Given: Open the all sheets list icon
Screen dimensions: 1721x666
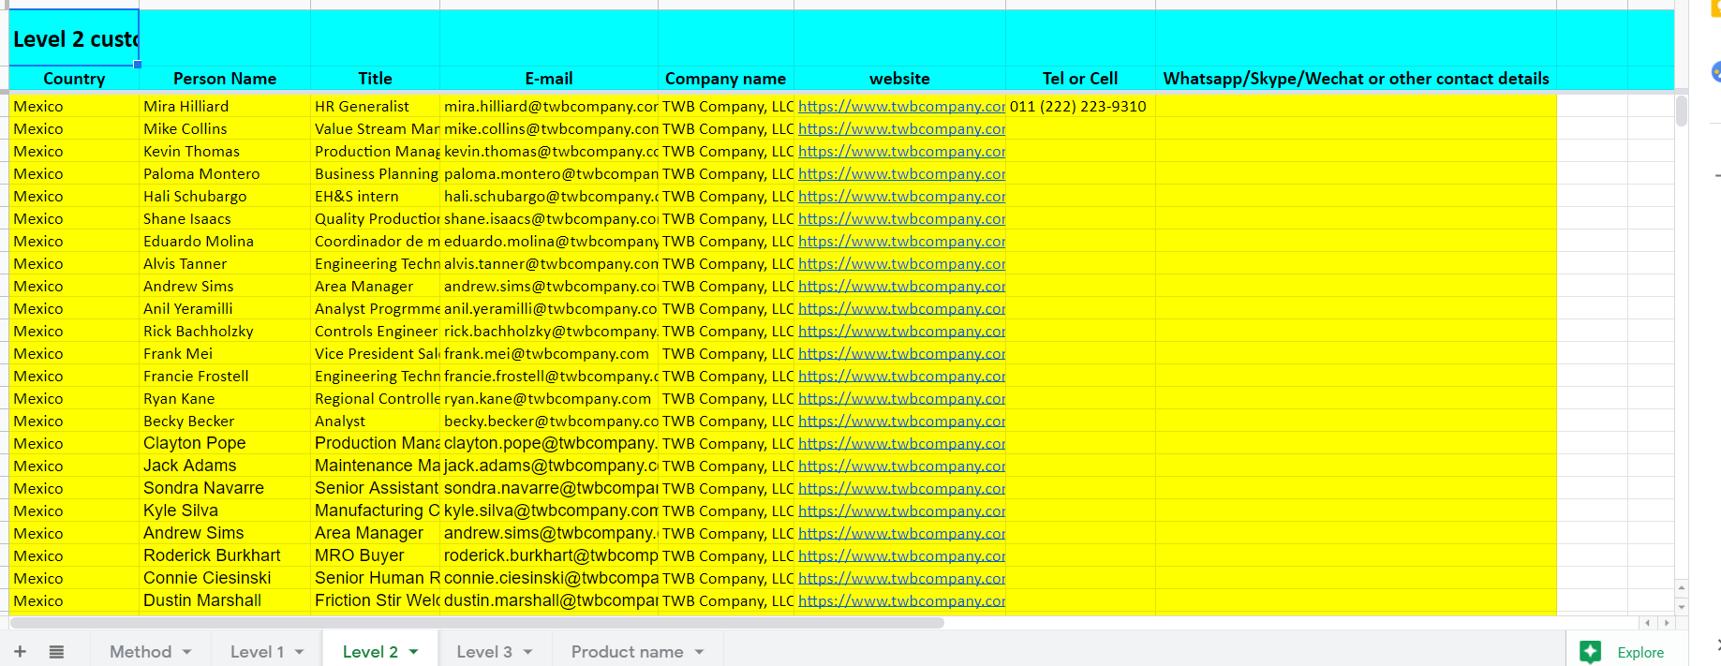Looking at the screenshot, I should pyautogui.click(x=56, y=652).
